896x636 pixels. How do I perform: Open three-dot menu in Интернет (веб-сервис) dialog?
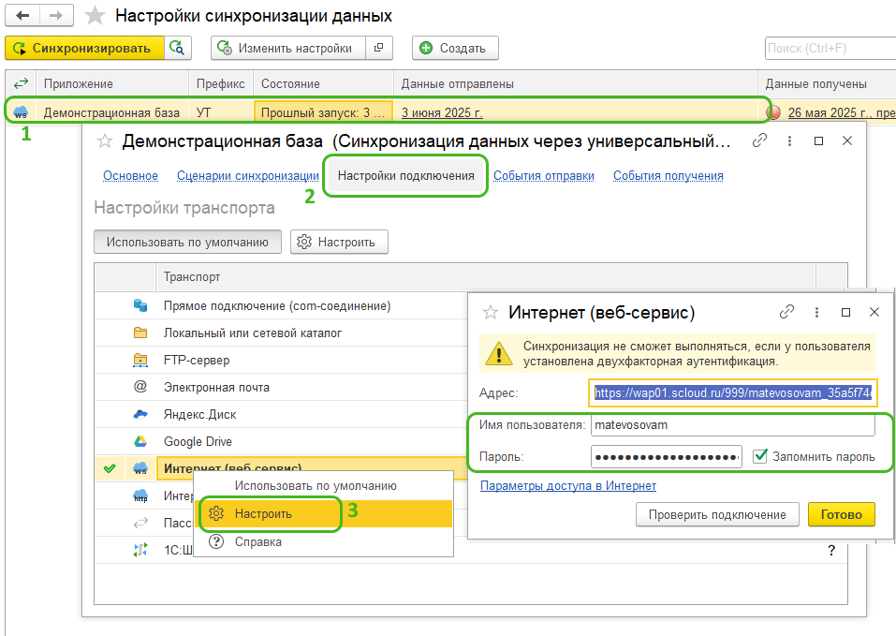click(x=816, y=312)
